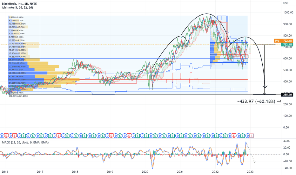
Task: Select the MACD (12, 26, close, 9, EMA, EMA) legend
Action: pos(25,142)
